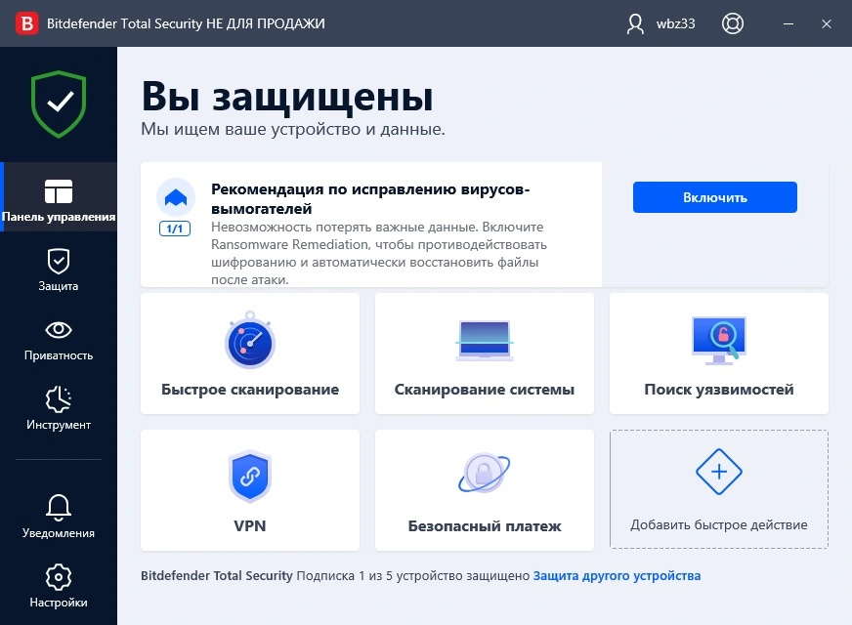Click the laptop system scan icon

pyautogui.click(x=485, y=341)
